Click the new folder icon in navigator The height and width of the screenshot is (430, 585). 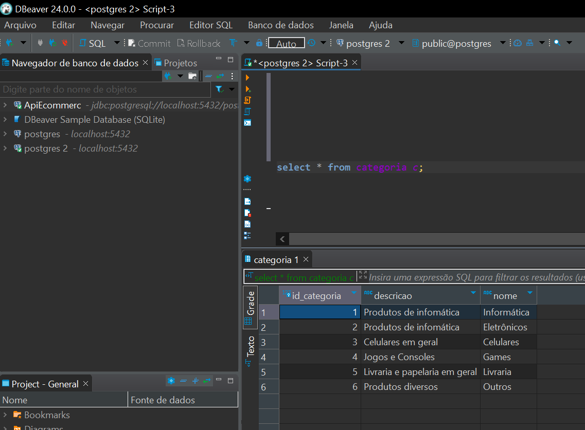192,76
